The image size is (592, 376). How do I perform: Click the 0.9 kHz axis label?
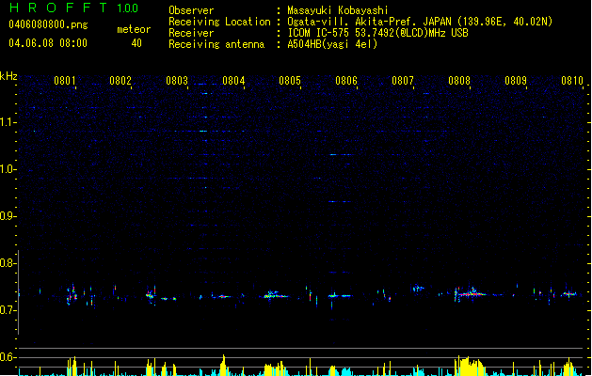pyautogui.click(x=8, y=216)
